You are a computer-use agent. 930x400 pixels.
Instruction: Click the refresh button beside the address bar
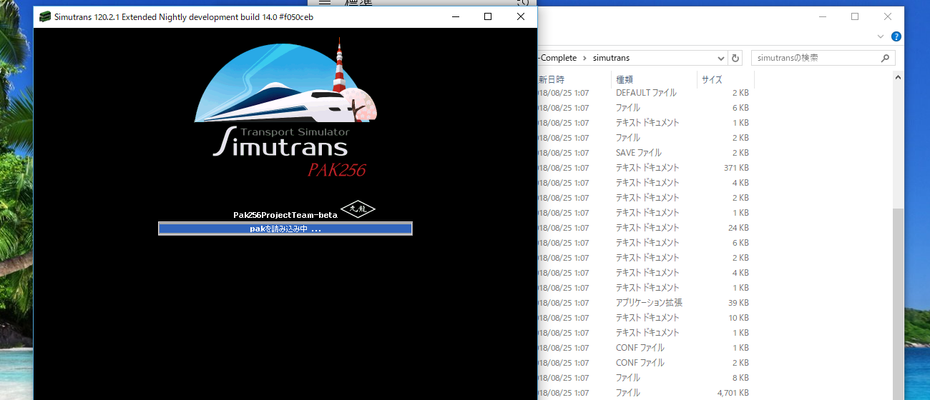point(736,58)
